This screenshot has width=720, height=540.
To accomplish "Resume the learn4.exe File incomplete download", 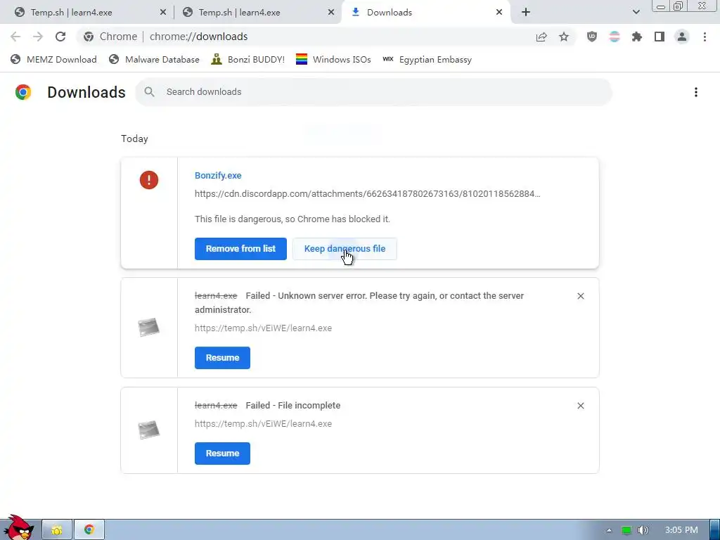I will (x=222, y=454).
